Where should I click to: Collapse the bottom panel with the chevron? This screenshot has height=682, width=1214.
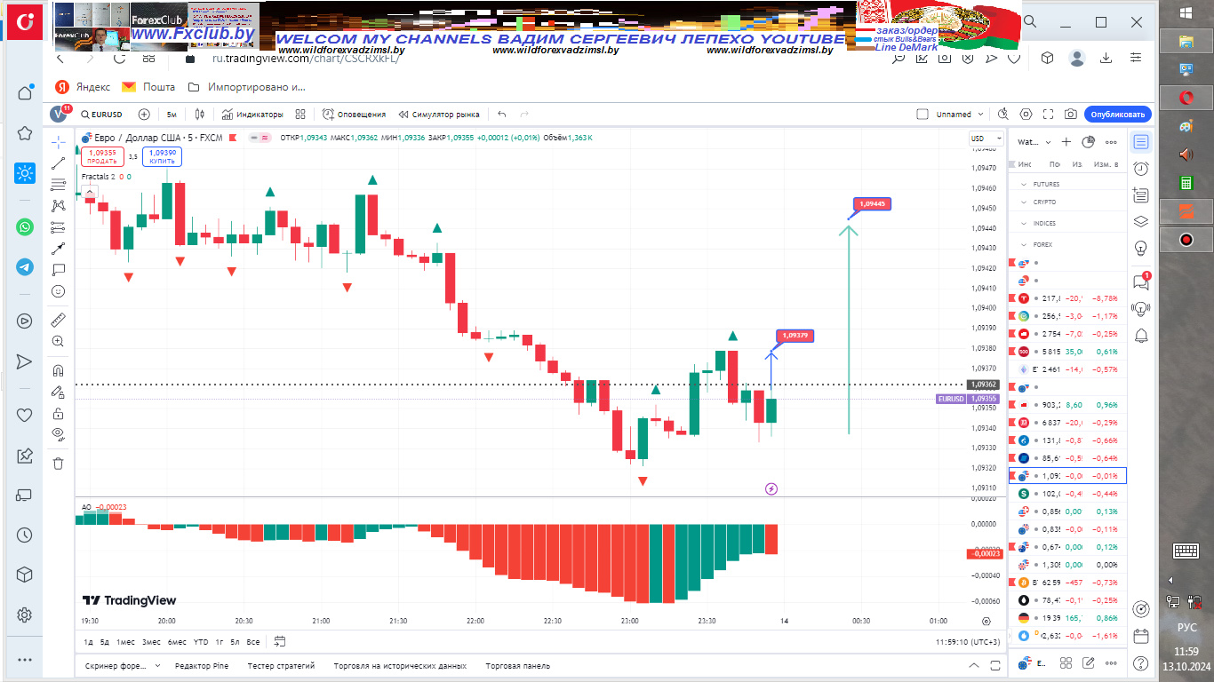(974, 665)
